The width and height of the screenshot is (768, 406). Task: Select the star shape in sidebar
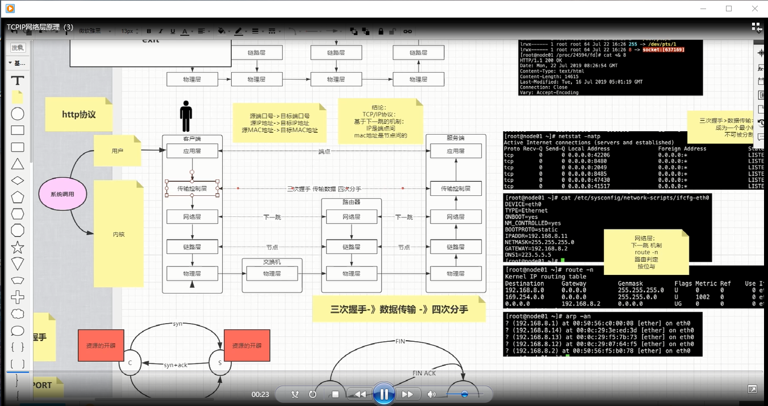pos(18,247)
